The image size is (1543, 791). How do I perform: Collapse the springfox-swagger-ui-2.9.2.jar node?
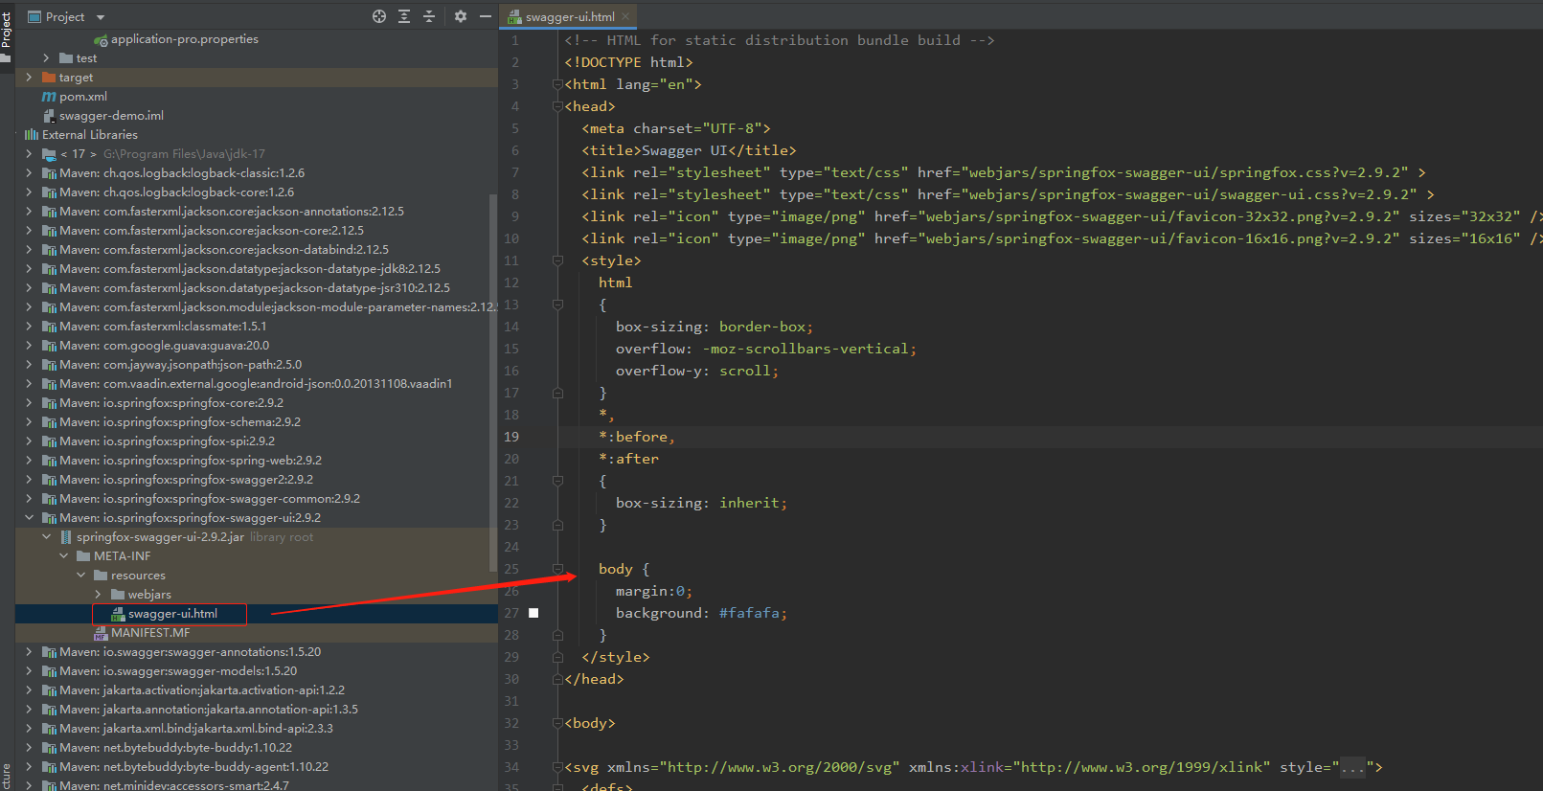coord(46,537)
